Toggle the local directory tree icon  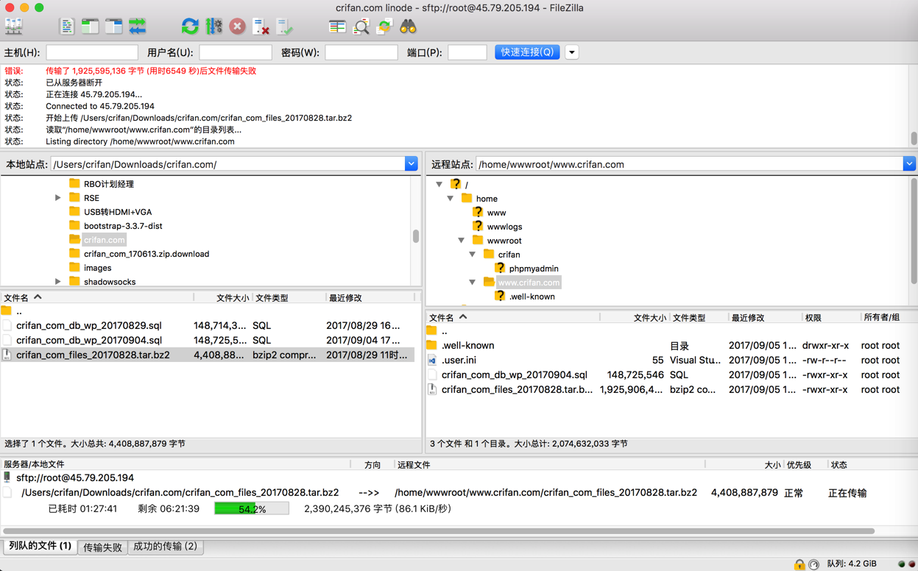click(x=90, y=26)
